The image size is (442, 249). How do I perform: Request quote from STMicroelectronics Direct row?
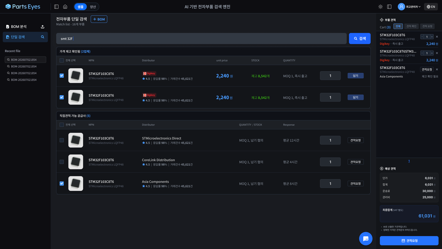point(355,140)
